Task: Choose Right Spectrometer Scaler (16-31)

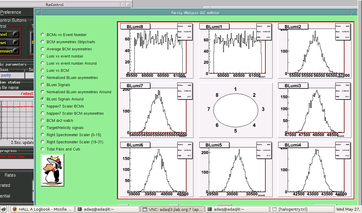Action: click(x=43, y=142)
